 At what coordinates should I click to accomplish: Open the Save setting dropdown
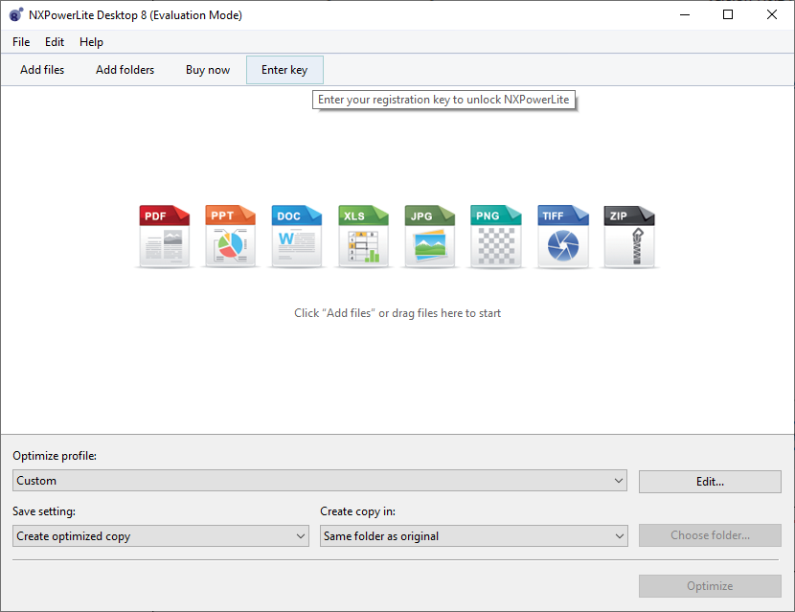[x=161, y=536]
